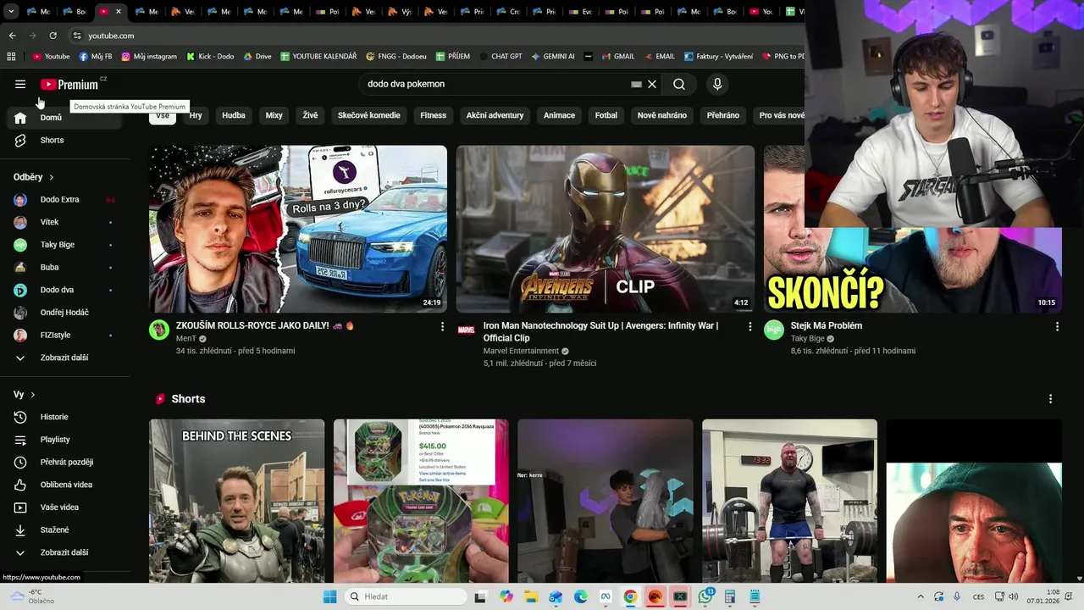Open Oblíbená videa list

68,485
